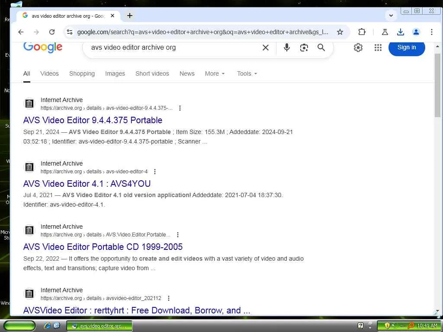The height and width of the screenshot is (332, 443).
Task: Open options for avs-video-editor-4 result
Action: click(x=154, y=171)
